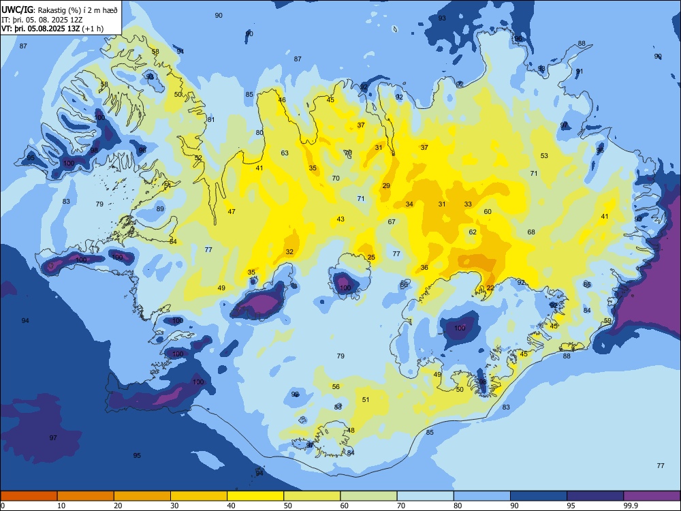Select the dark blue 90–95 legend swatch
This screenshot has height=511, width=681.
[539, 496]
